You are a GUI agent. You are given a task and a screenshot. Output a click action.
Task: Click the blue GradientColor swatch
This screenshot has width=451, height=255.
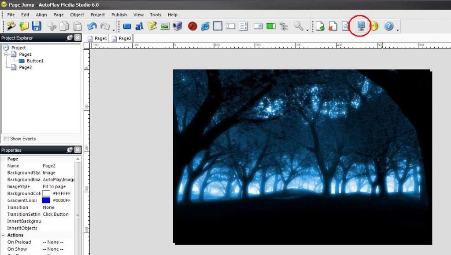click(46, 200)
